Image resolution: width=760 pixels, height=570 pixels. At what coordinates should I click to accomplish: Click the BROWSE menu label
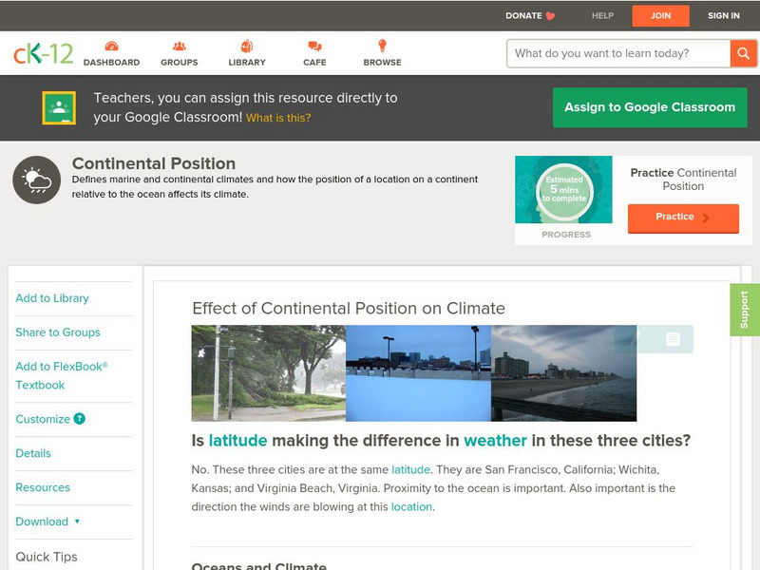tap(383, 63)
